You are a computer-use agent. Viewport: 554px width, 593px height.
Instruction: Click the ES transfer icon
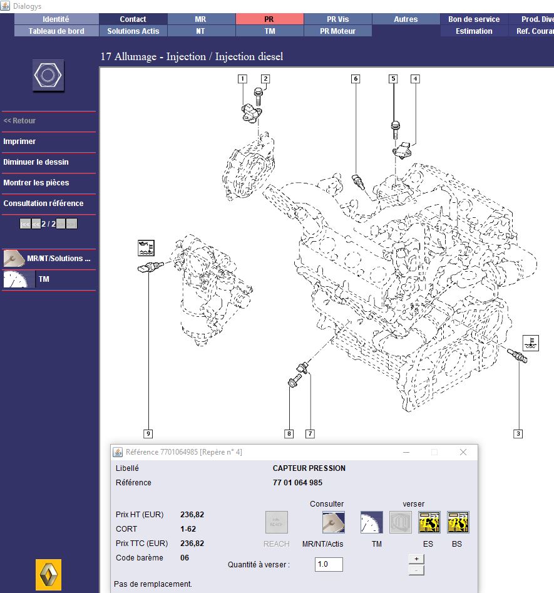[x=429, y=522]
